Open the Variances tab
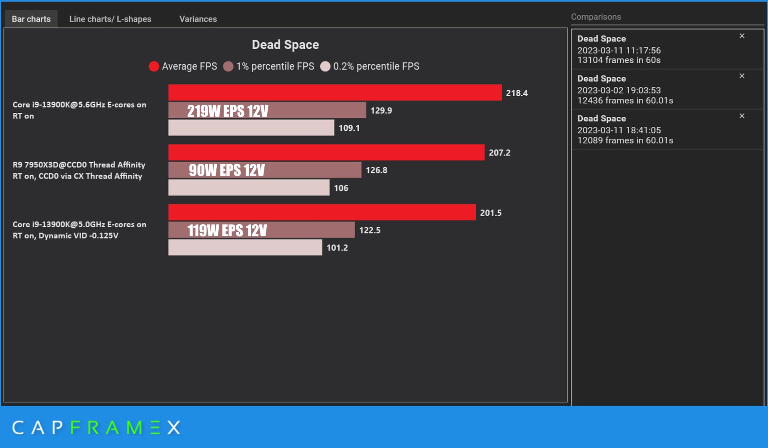This screenshot has height=448, width=768. 198,19
